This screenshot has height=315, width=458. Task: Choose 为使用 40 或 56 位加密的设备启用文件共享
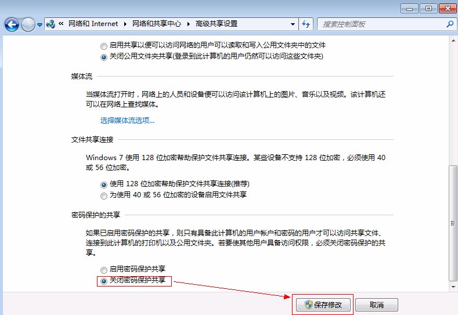104,195
